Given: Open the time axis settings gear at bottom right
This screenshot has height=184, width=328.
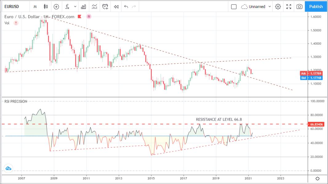Looking at the screenshot, I should click(318, 178).
